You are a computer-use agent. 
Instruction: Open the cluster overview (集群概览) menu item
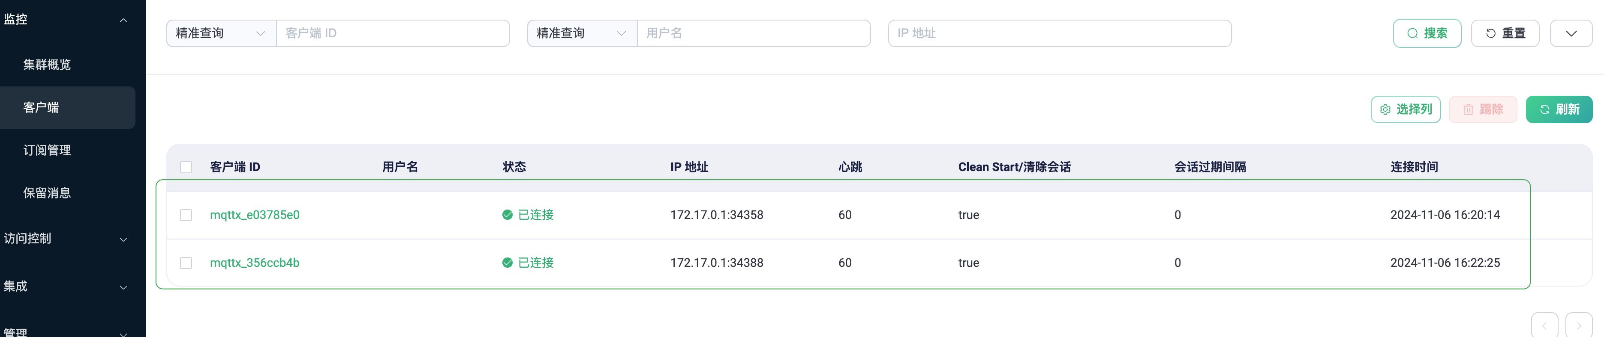coord(47,65)
